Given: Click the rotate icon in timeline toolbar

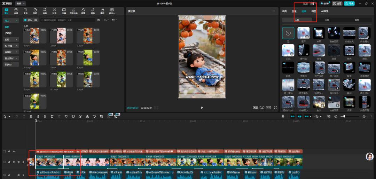Looking at the screenshot, I should click(x=94, y=116).
